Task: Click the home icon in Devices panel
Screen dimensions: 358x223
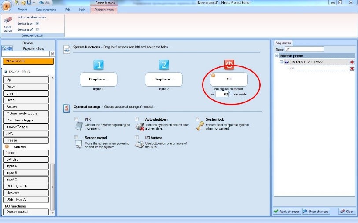Action: [x=4, y=48]
